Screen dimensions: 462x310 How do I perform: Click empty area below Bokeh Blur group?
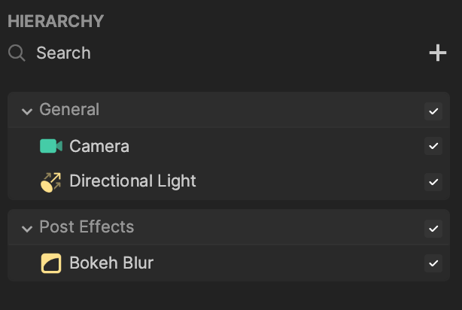pyautogui.click(x=229, y=296)
